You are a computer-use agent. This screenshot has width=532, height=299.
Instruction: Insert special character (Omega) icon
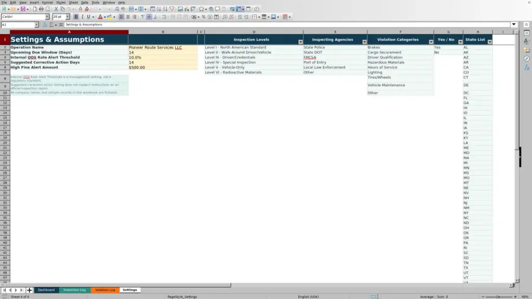pyautogui.click(x=202, y=9)
